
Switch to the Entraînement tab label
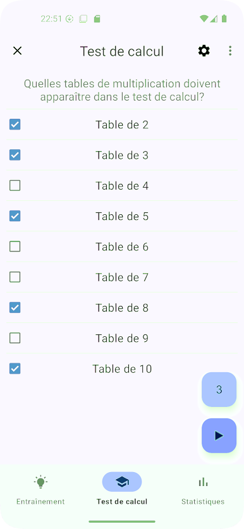(40, 502)
